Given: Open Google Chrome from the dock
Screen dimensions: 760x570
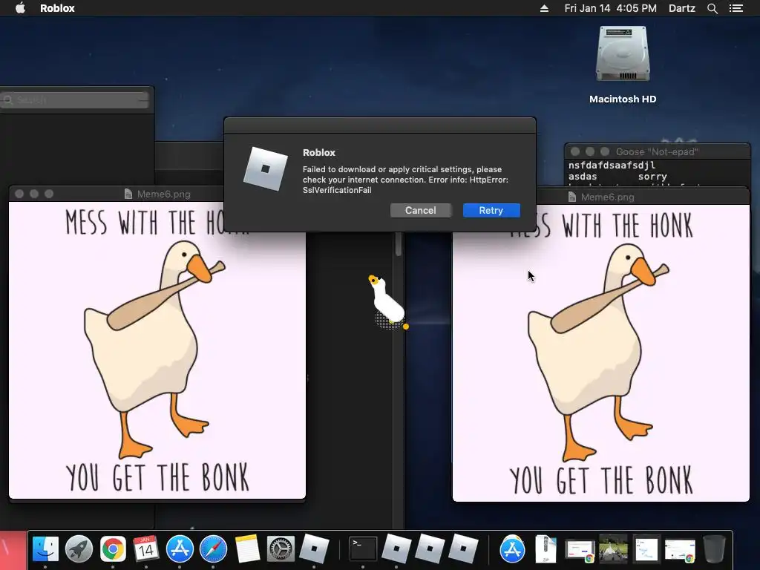Looking at the screenshot, I should (113, 549).
